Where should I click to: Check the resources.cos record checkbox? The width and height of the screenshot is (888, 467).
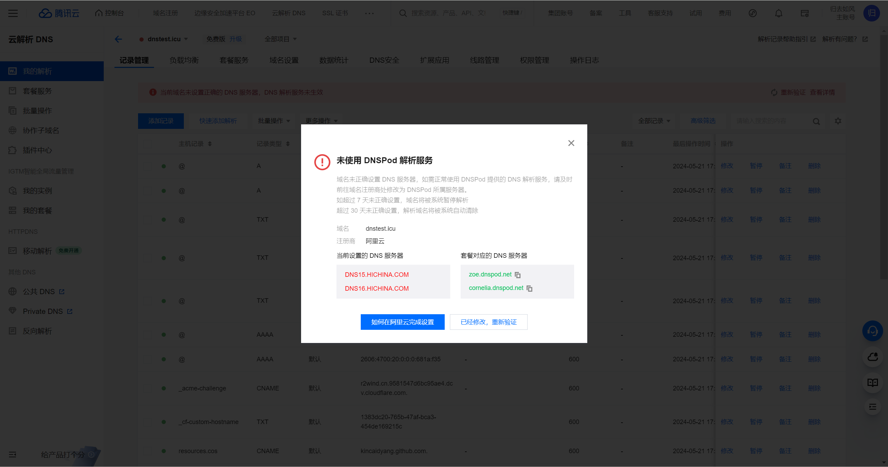(147, 451)
